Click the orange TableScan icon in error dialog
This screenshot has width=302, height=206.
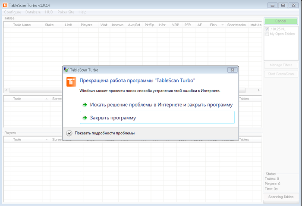(71, 82)
